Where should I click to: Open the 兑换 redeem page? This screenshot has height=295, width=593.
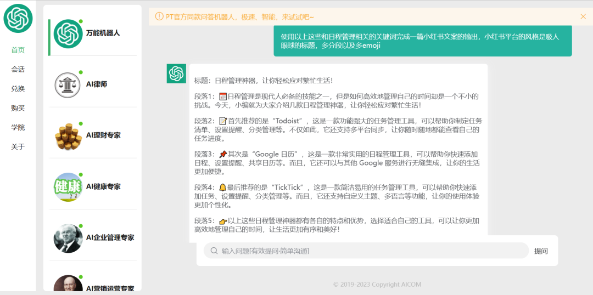18,89
